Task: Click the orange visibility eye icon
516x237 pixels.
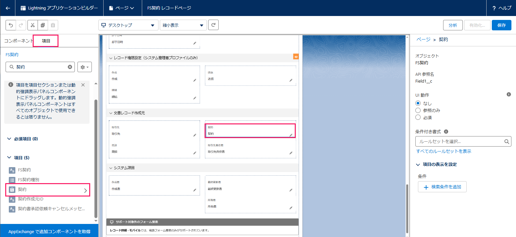Action: tap(296, 56)
